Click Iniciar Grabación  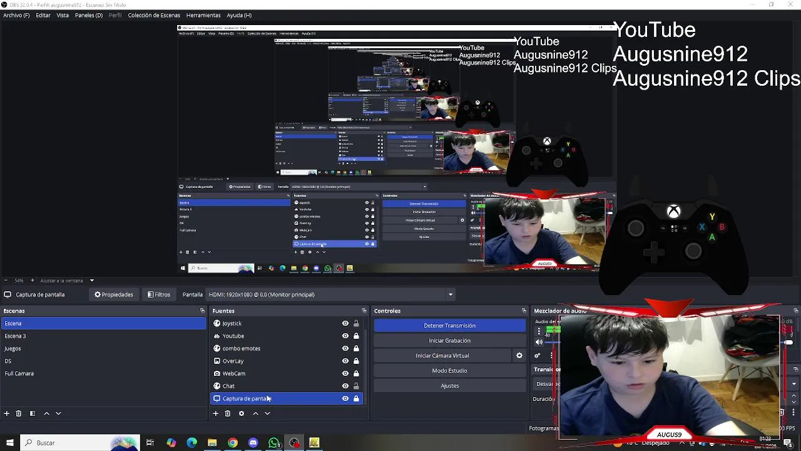pyautogui.click(x=449, y=341)
